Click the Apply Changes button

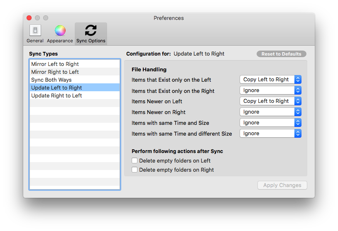point(282,185)
